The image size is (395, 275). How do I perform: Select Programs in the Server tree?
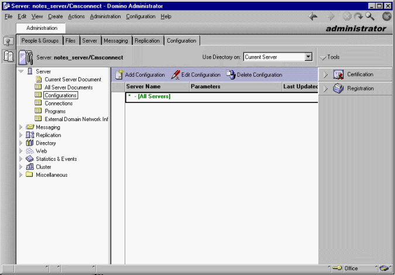coord(55,111)
